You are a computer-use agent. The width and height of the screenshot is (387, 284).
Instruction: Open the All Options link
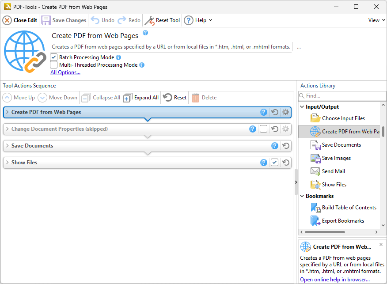pyautogui.click(x=65, y=72)
